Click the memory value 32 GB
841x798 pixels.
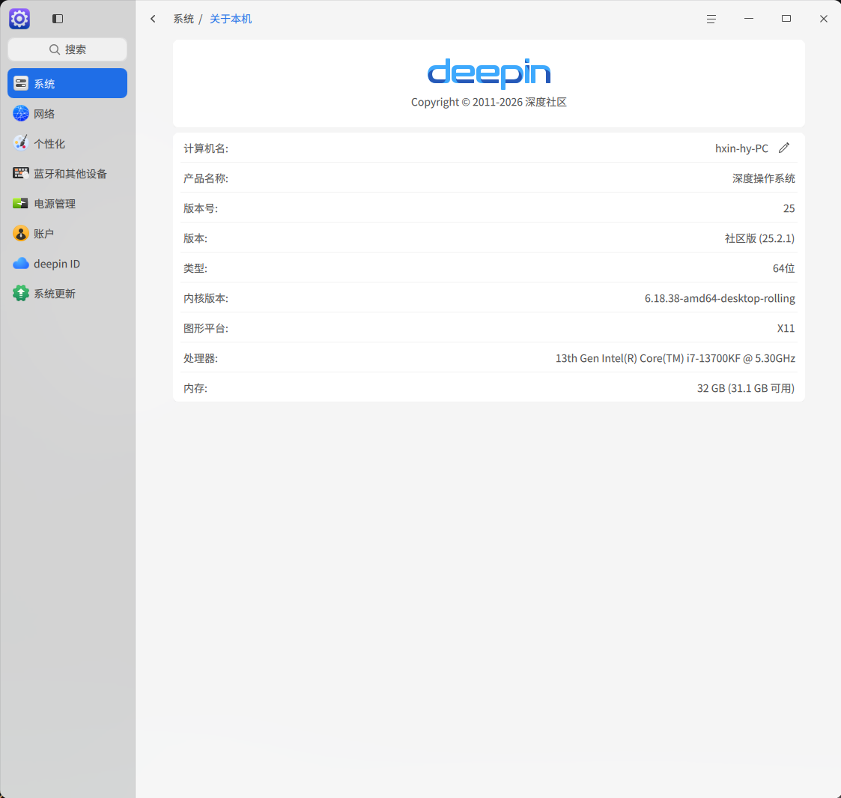[x=746, y=388]
